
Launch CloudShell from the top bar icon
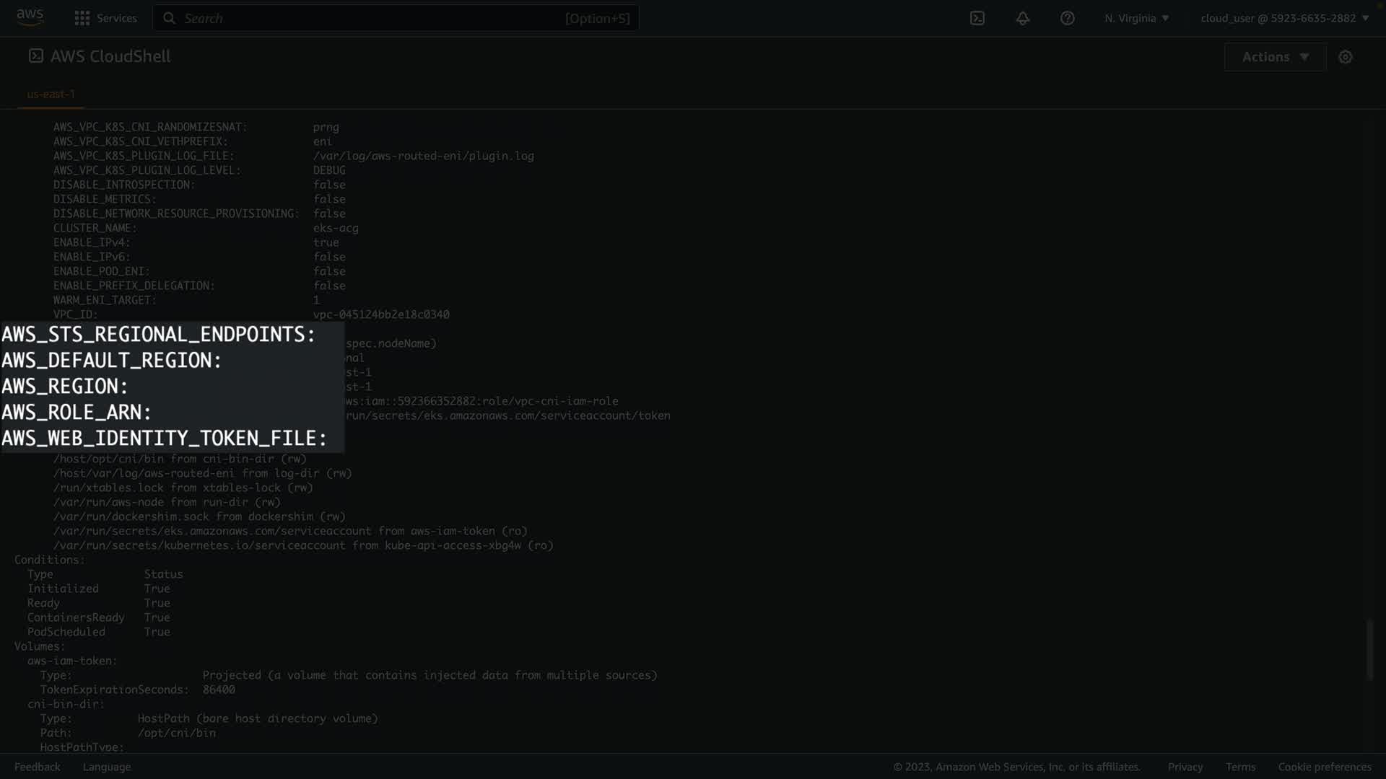[977, 18]
